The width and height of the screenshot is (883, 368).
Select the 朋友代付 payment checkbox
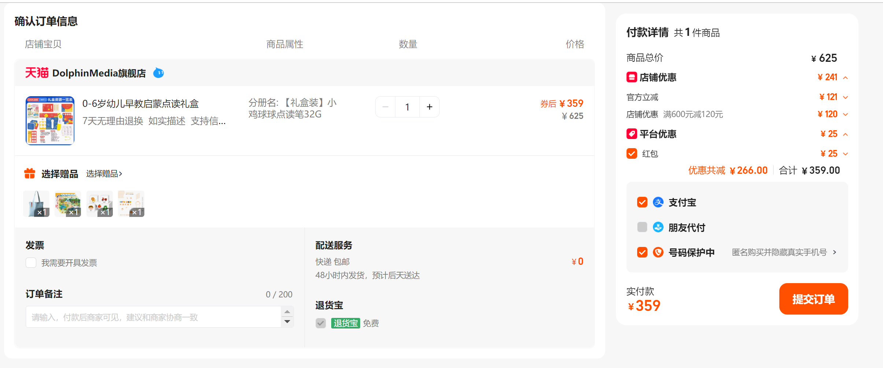coord(642,227)
